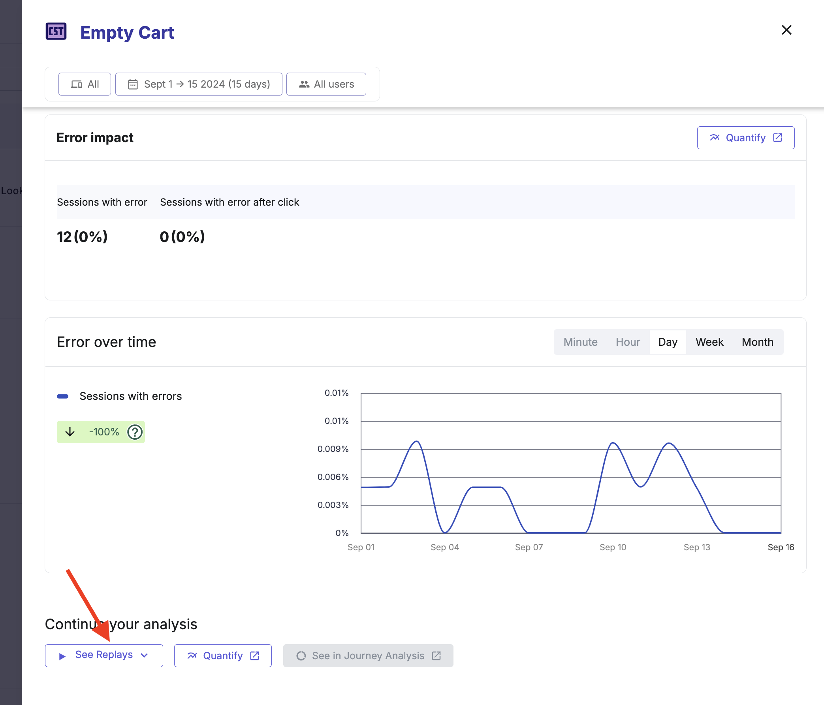Click the Sep 04 axis label
This screenshot has height=705, width=824.
[445, 547]
